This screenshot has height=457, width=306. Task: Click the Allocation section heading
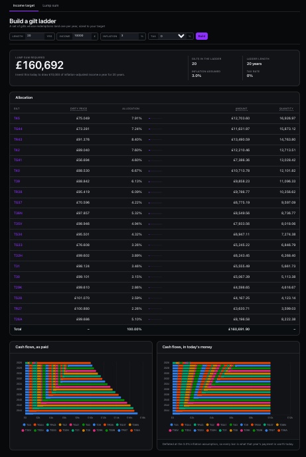click(24, 98)
